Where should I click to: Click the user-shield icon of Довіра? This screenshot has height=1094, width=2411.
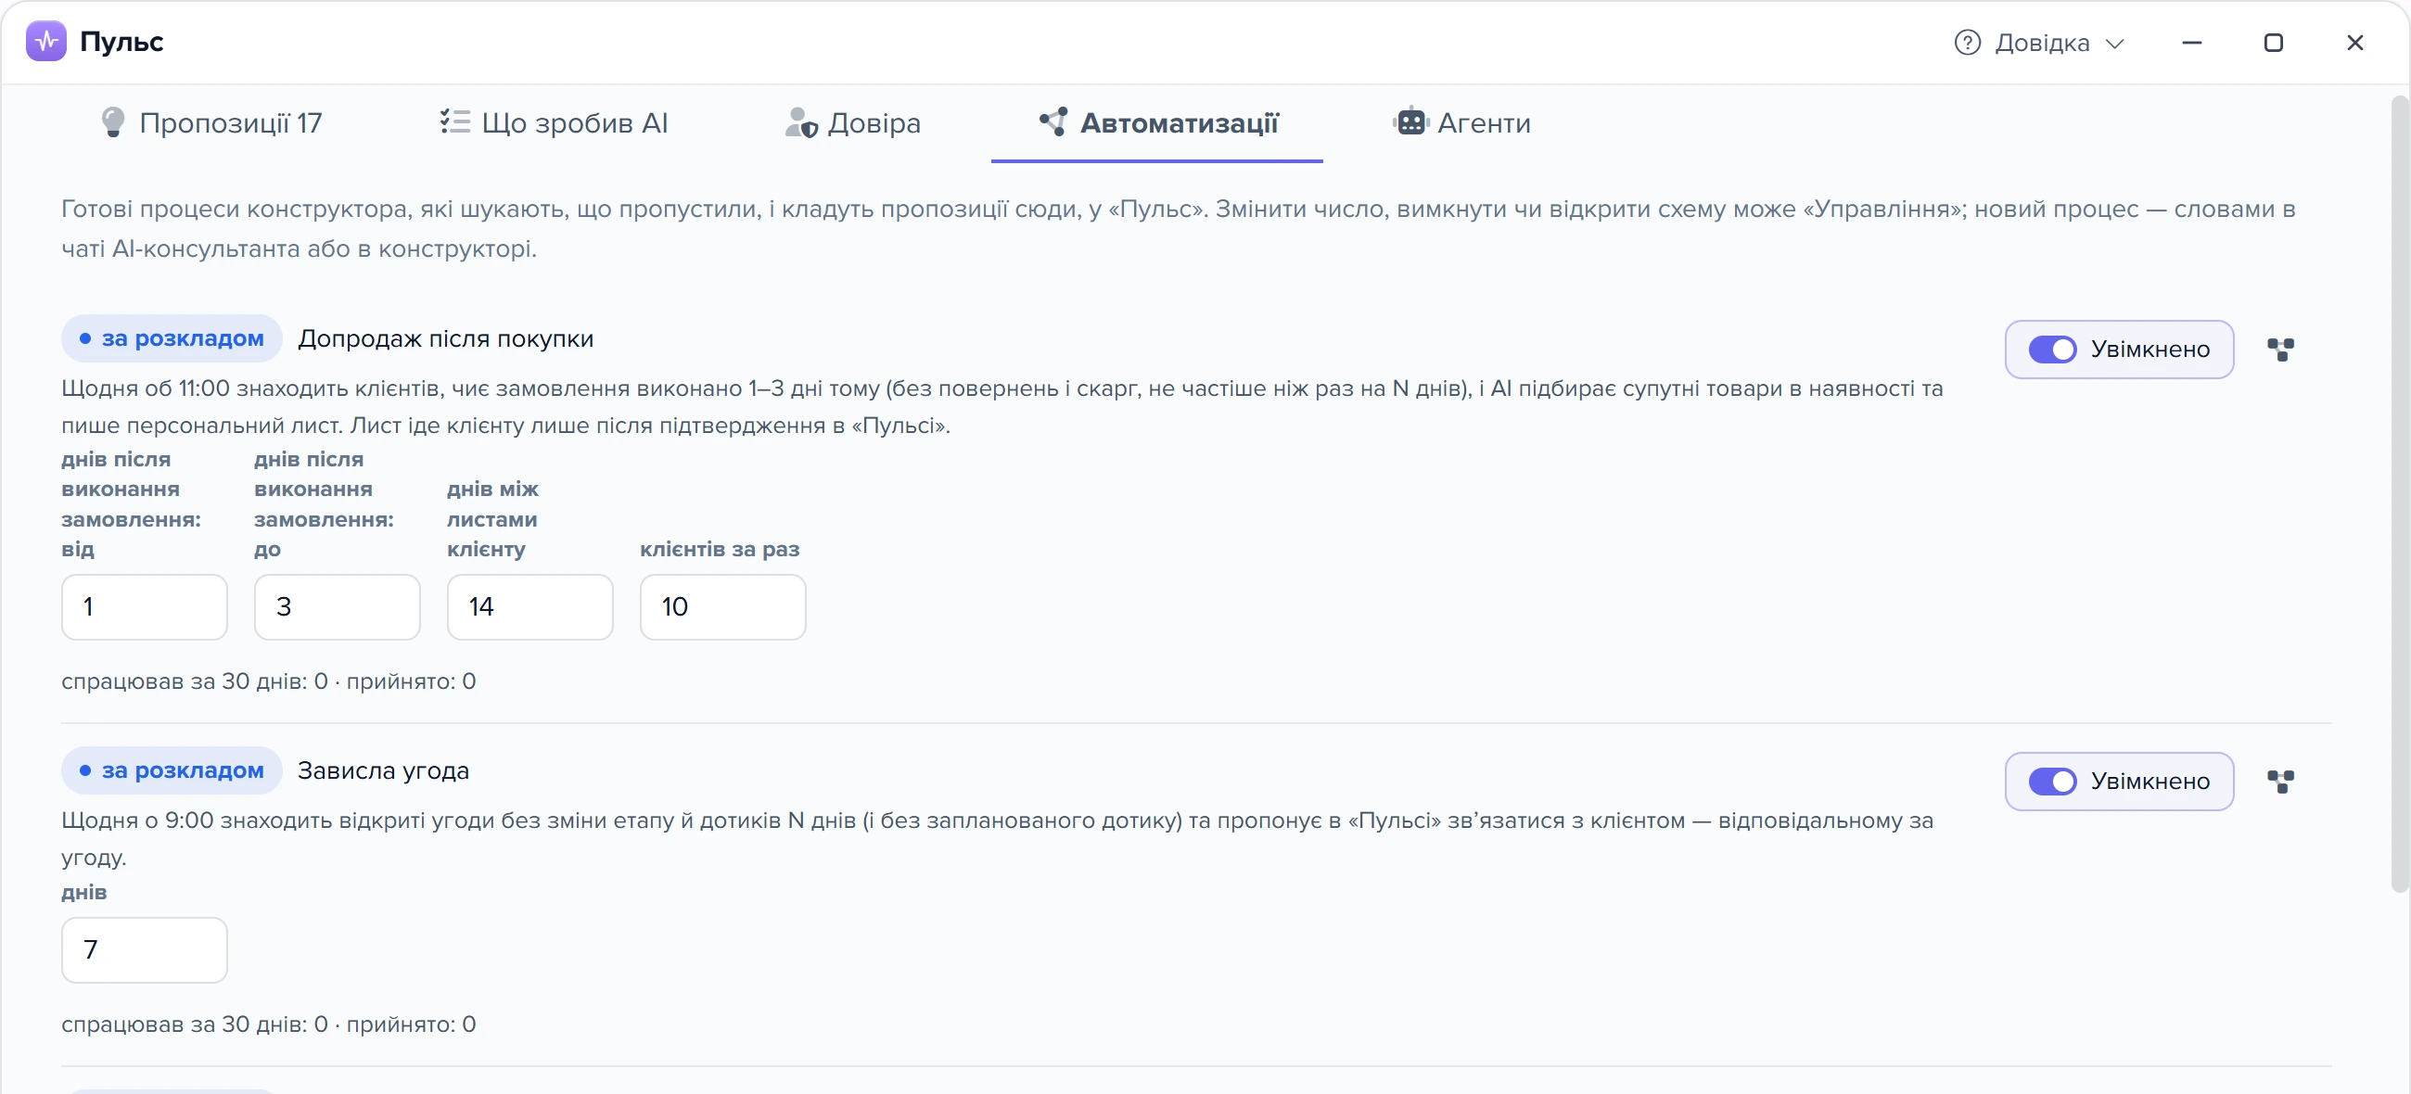coord(801,122)
